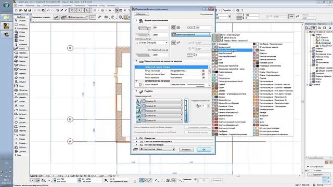This screenshot has width=333, height=187.
Task: Select the Column (Колонна) tool in toolbox
Action: pos(21,45)
